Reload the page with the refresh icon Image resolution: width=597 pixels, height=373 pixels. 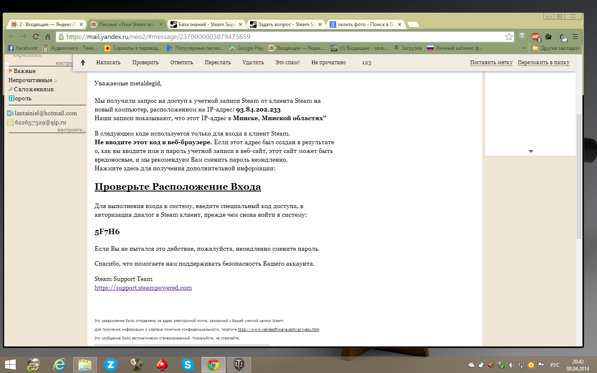pyautogui.click(x=36, y=37)
